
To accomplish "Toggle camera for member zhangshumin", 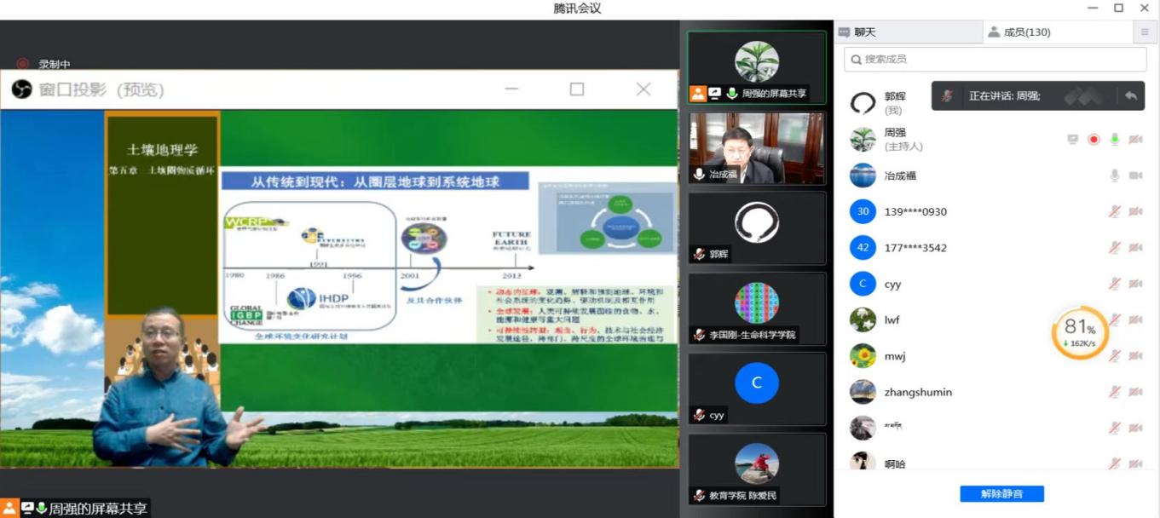I will point(1135,392).
